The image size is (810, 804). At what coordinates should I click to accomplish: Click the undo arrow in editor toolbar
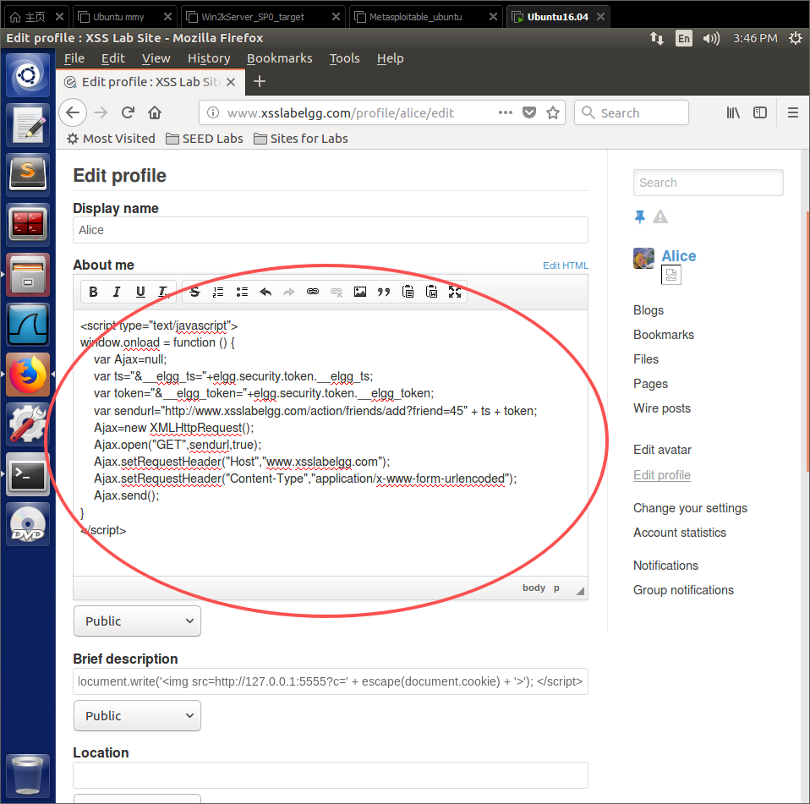coord(265,292)
